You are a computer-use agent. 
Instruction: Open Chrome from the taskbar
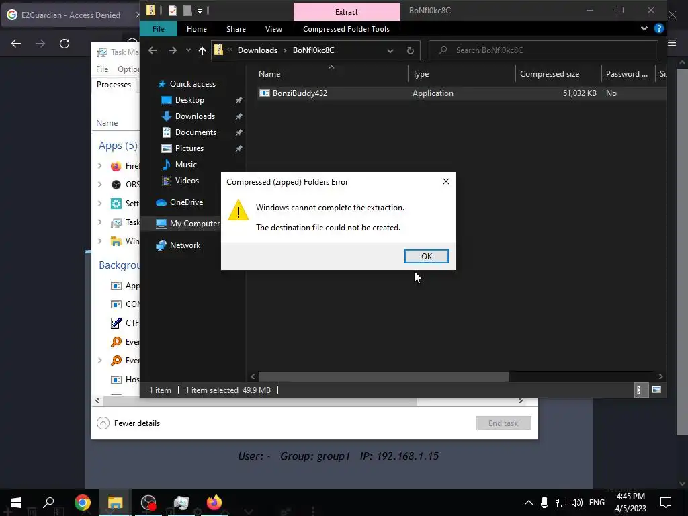[x=83, y=503]
